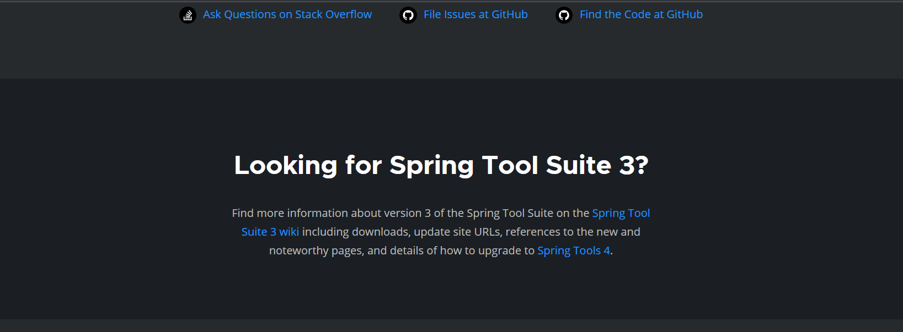Click the word 'Looking' in the heading
Image resolution: width=903 pixels, height=332 pixels.
[285, 165]
